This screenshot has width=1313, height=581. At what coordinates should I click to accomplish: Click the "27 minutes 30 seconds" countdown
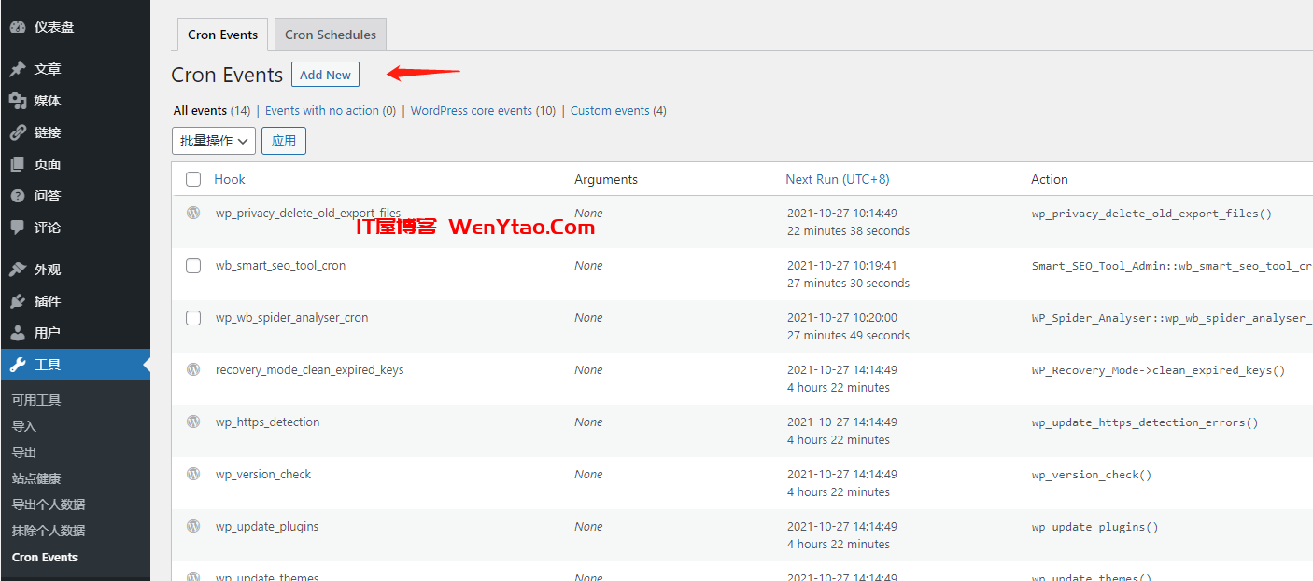(848, 284)
